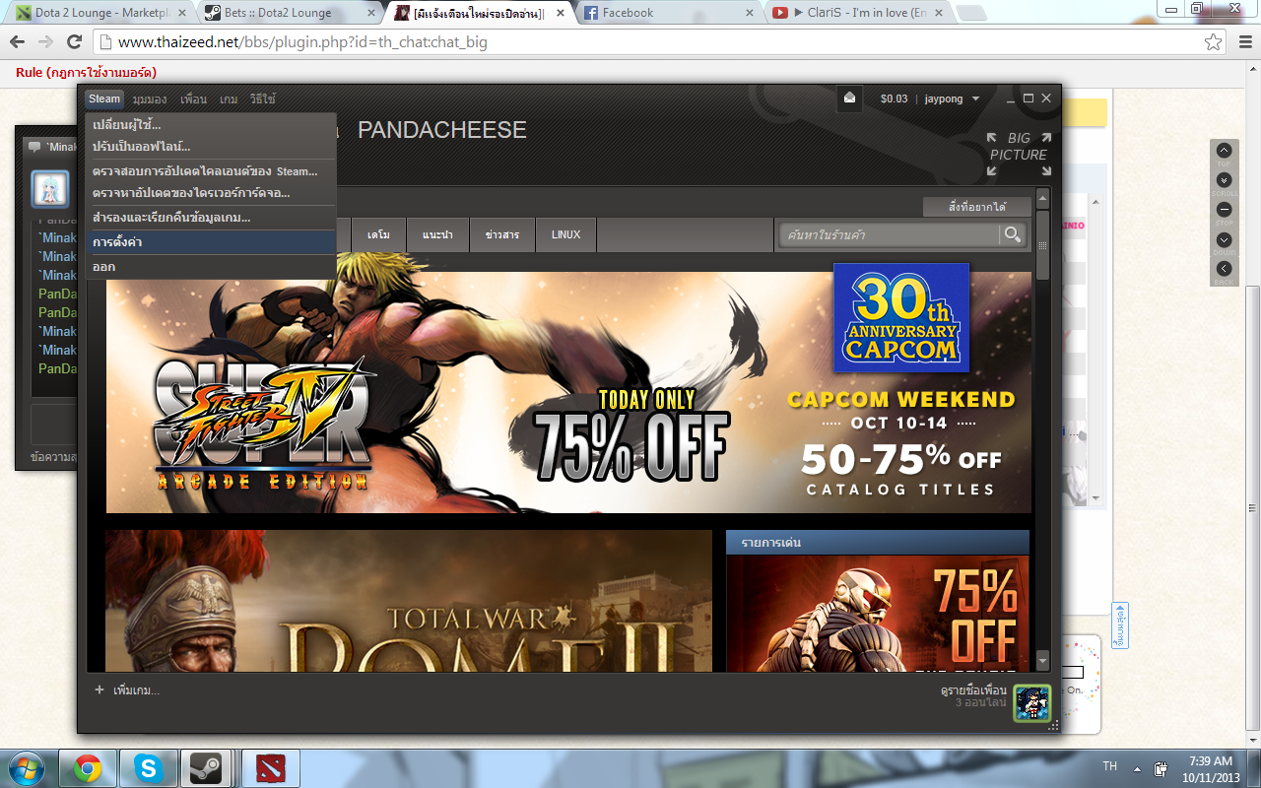Click ดูรายชื่อเพื่อน to view friends list
This screenshot has height=788, width=1261.
[973, 690]
